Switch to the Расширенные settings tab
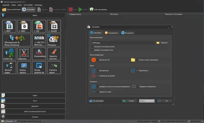Image resolution: width=204 pixels, height=123 pixels. (x=111, y=33)
